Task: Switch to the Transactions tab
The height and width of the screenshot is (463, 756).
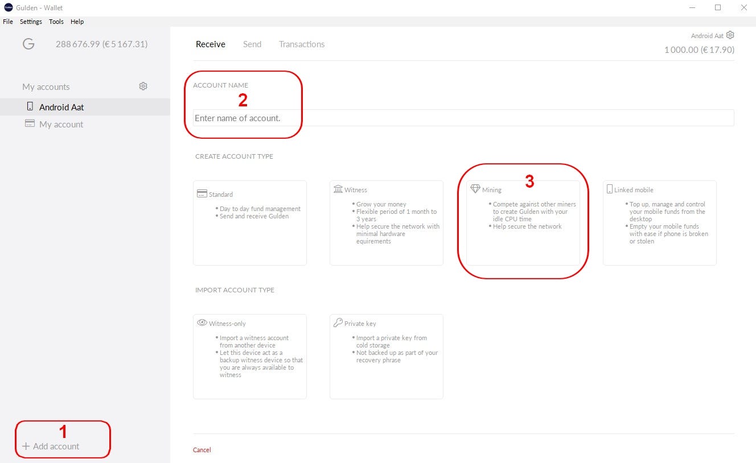Action: click(x=302, y=44)
